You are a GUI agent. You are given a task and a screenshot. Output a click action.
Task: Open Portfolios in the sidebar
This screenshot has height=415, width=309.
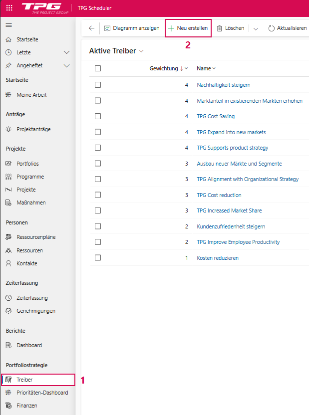27,164
